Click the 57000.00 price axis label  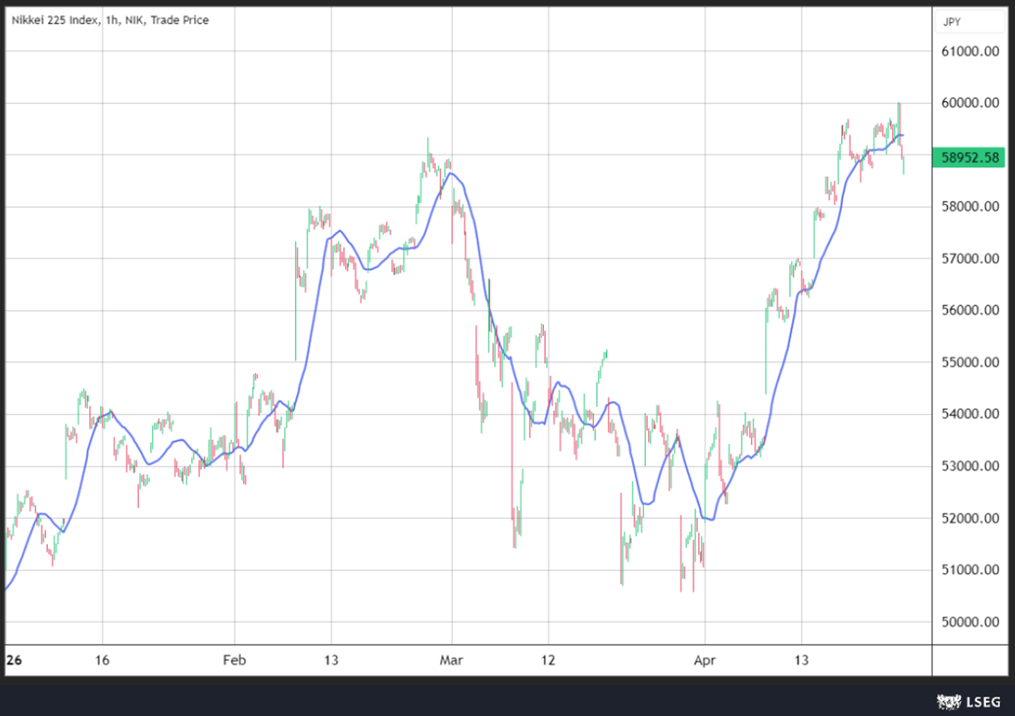(970, 258)
